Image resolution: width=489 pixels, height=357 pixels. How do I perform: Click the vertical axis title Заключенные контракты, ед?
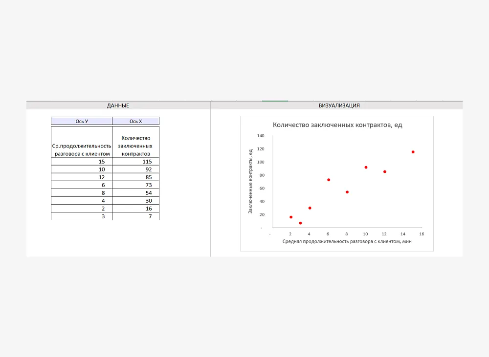250,181
